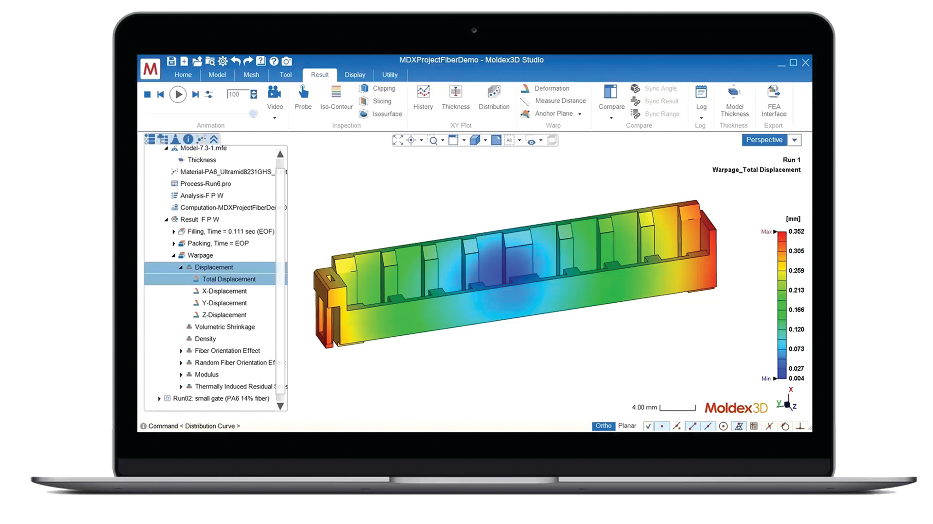The image size is (933, 524).
Task: Click the Model Thickness tool
Action: point(734,100)
